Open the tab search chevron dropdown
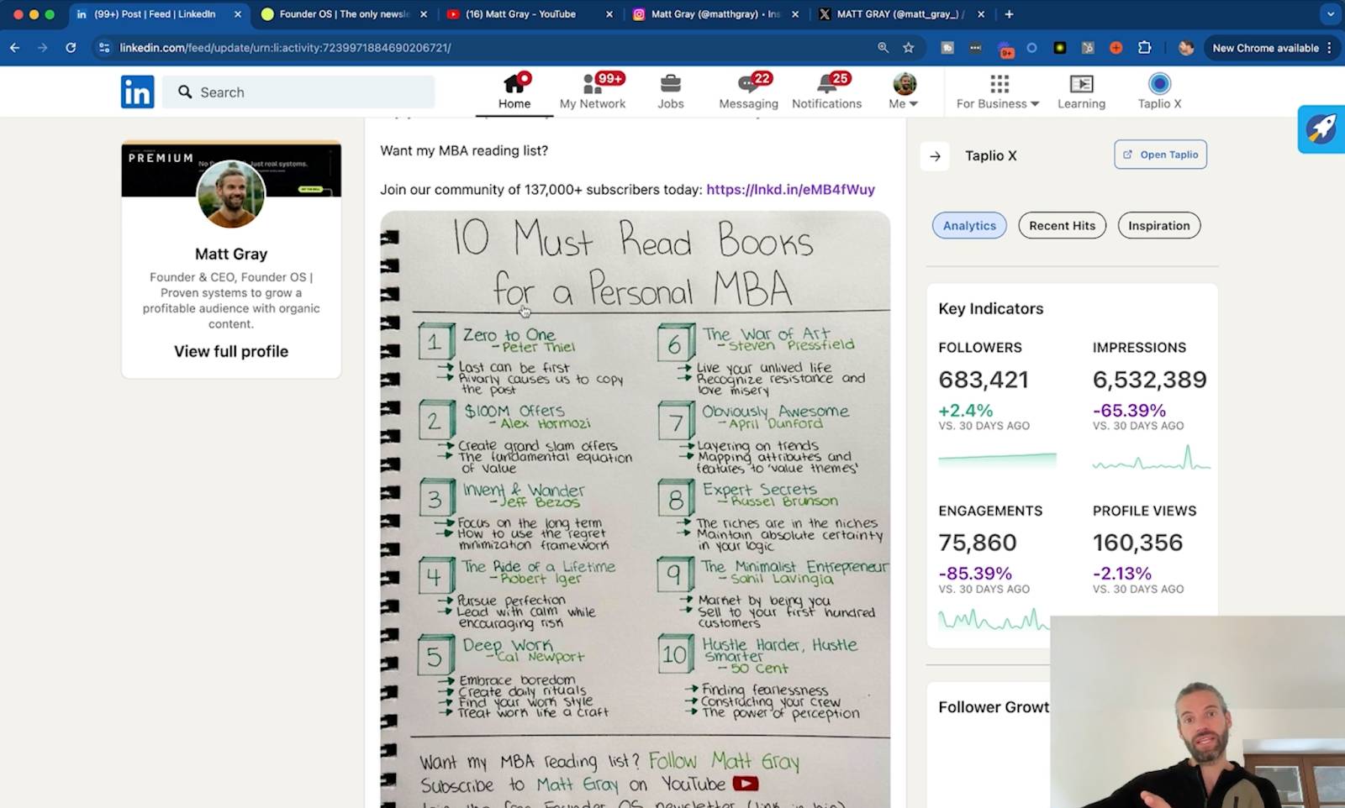The image size is (1345, 808). [1330, 14]
